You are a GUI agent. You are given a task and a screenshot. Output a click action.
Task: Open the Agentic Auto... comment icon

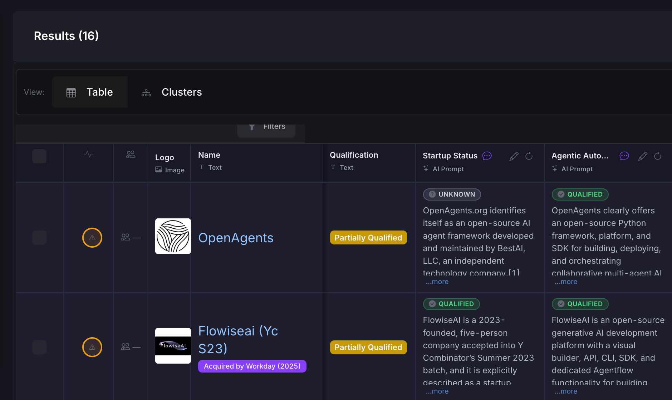point(624,156)
